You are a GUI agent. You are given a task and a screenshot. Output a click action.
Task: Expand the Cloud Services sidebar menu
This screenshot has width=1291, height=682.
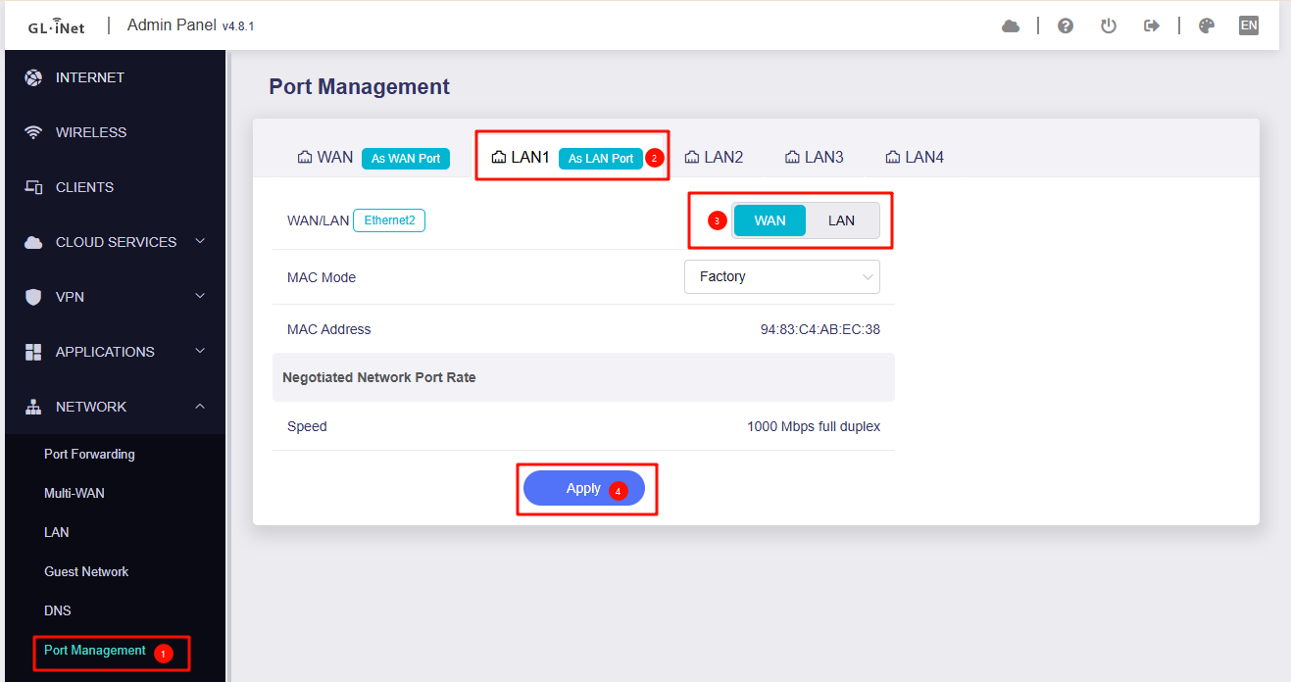[115, 242]
